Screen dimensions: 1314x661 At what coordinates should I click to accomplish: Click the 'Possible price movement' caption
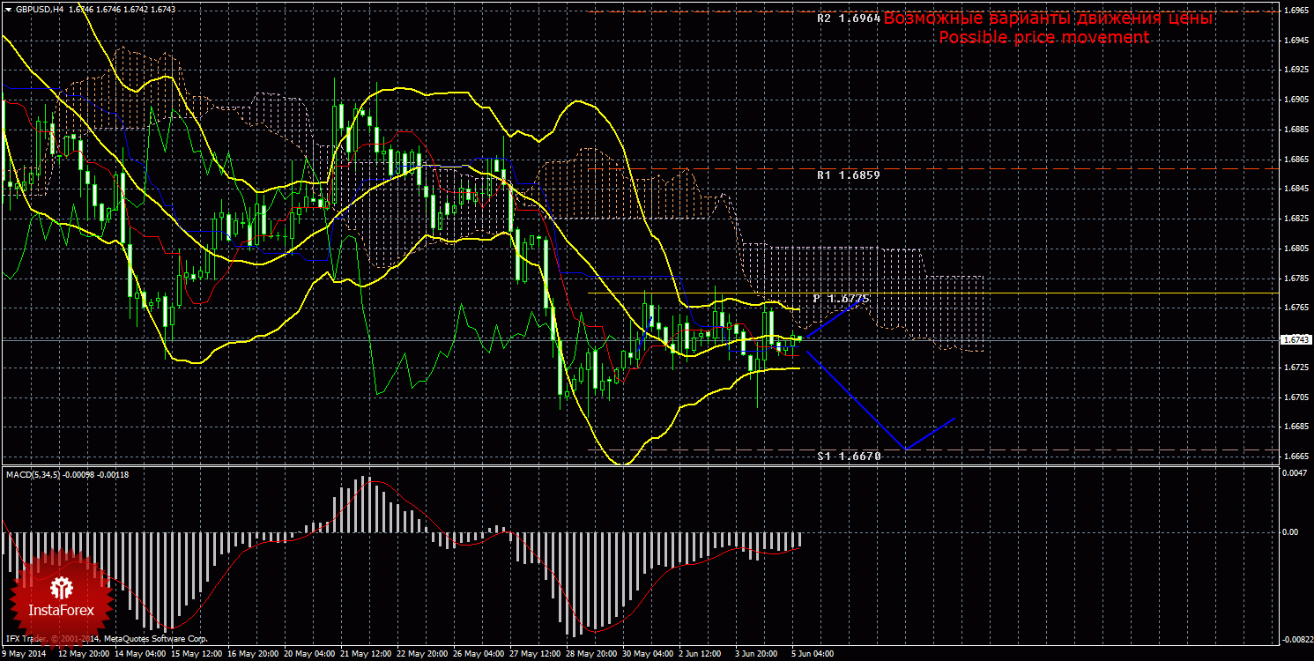pyautogui.click(x=1043, y=37)
